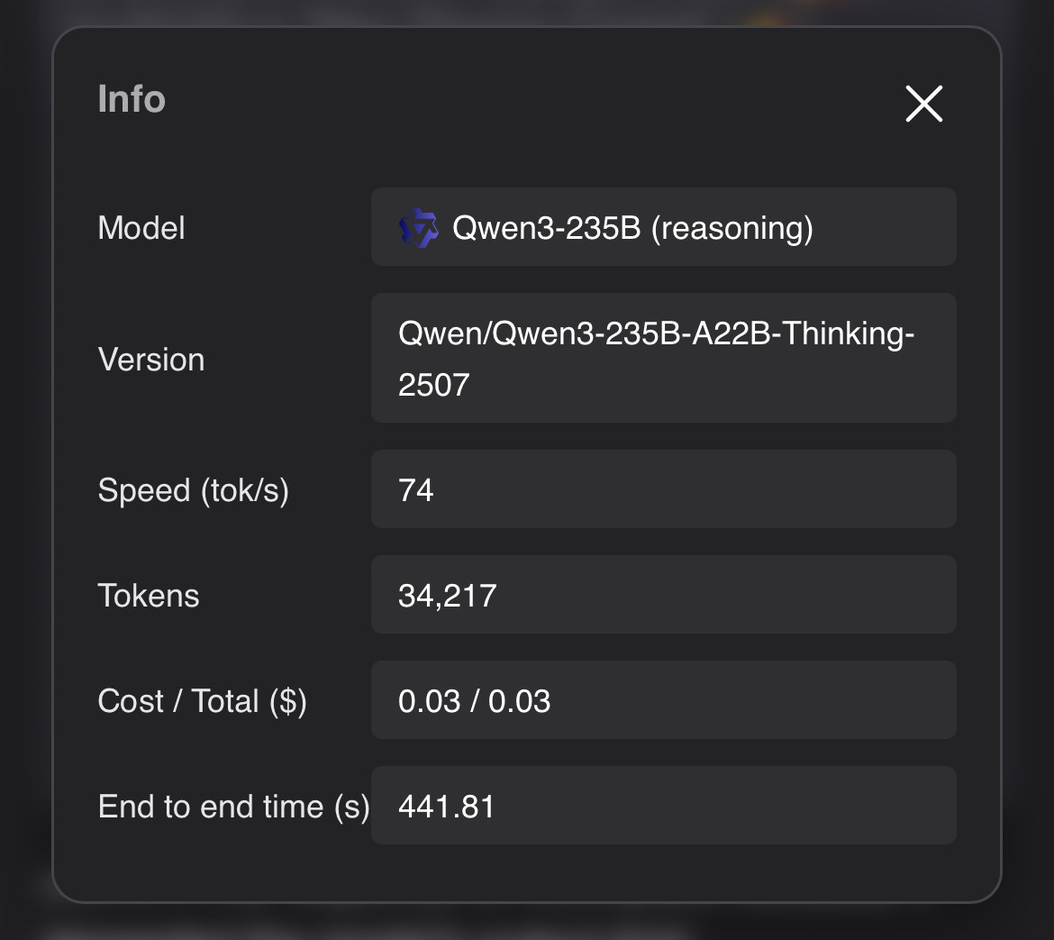The width and height of the screenshot is (1054, 940).
Task: Select the Version label
Action: (x=151, y=360)
